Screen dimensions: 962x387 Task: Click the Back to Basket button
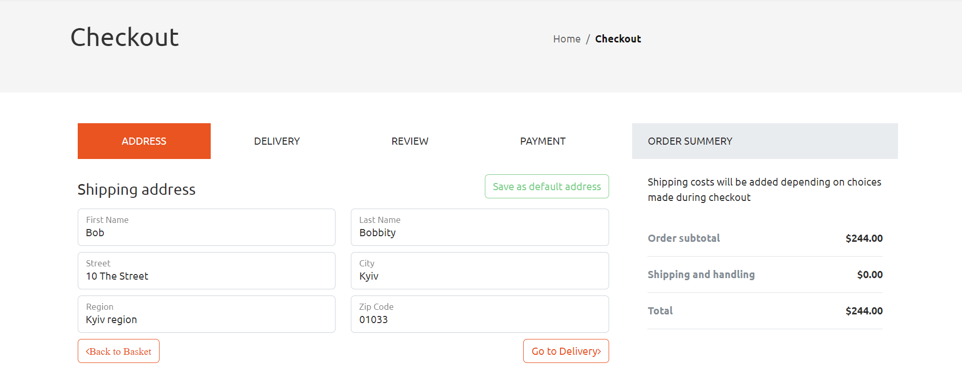tap(118, 351)
